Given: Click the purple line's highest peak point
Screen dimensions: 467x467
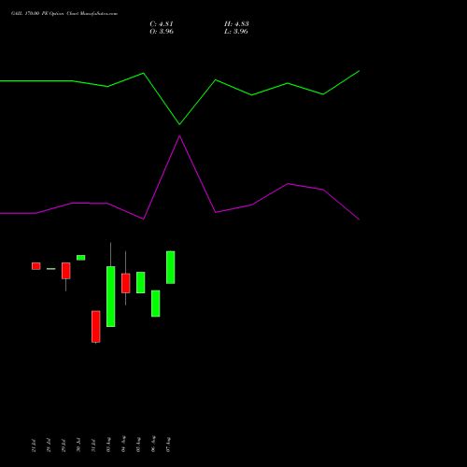Looking at the screenshot, I should tap(179, 136).
